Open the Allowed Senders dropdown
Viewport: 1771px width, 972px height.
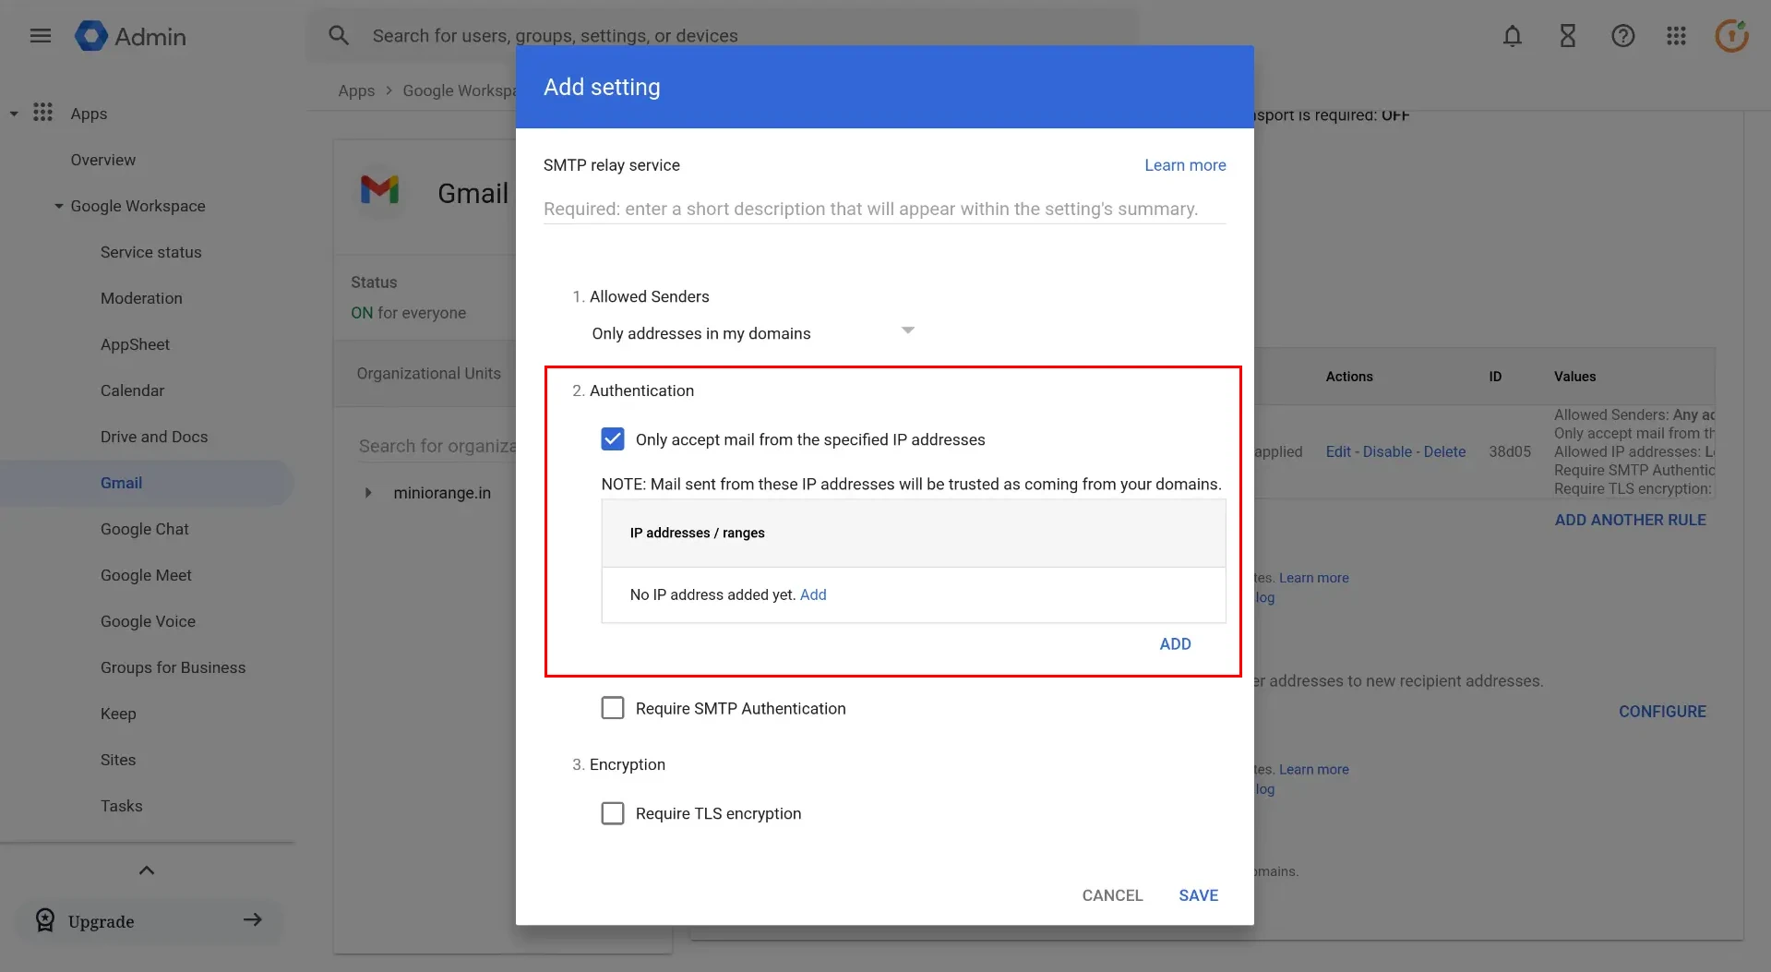click(907, 330)
